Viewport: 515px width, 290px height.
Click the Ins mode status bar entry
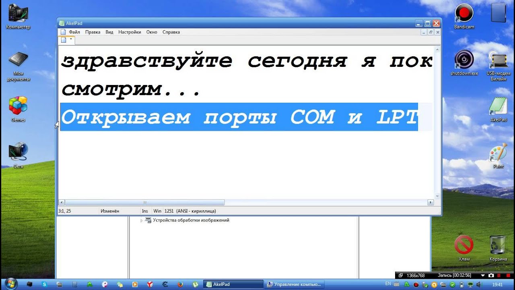point(145,211)
